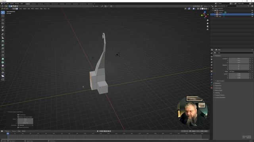Switch to the Modeling workspace tab
254x142 pixels.
coord(34,4)
